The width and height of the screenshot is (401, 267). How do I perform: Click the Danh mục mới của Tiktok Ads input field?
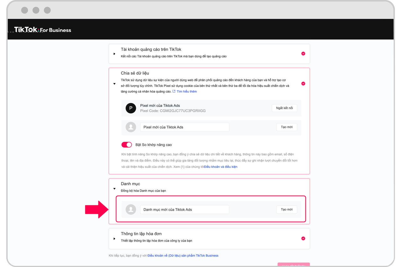pyautogui.click(x=184, y=209)
